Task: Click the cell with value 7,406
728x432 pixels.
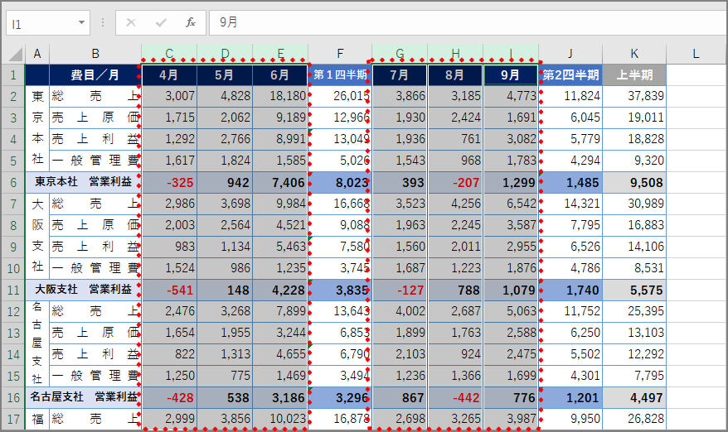Action: [280, 183]
